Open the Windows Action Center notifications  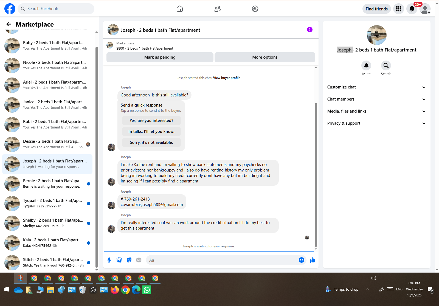[430, 290]
